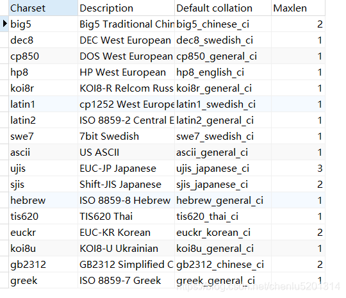Select the dec8_swedish_ci collation cell

(222, 40)
